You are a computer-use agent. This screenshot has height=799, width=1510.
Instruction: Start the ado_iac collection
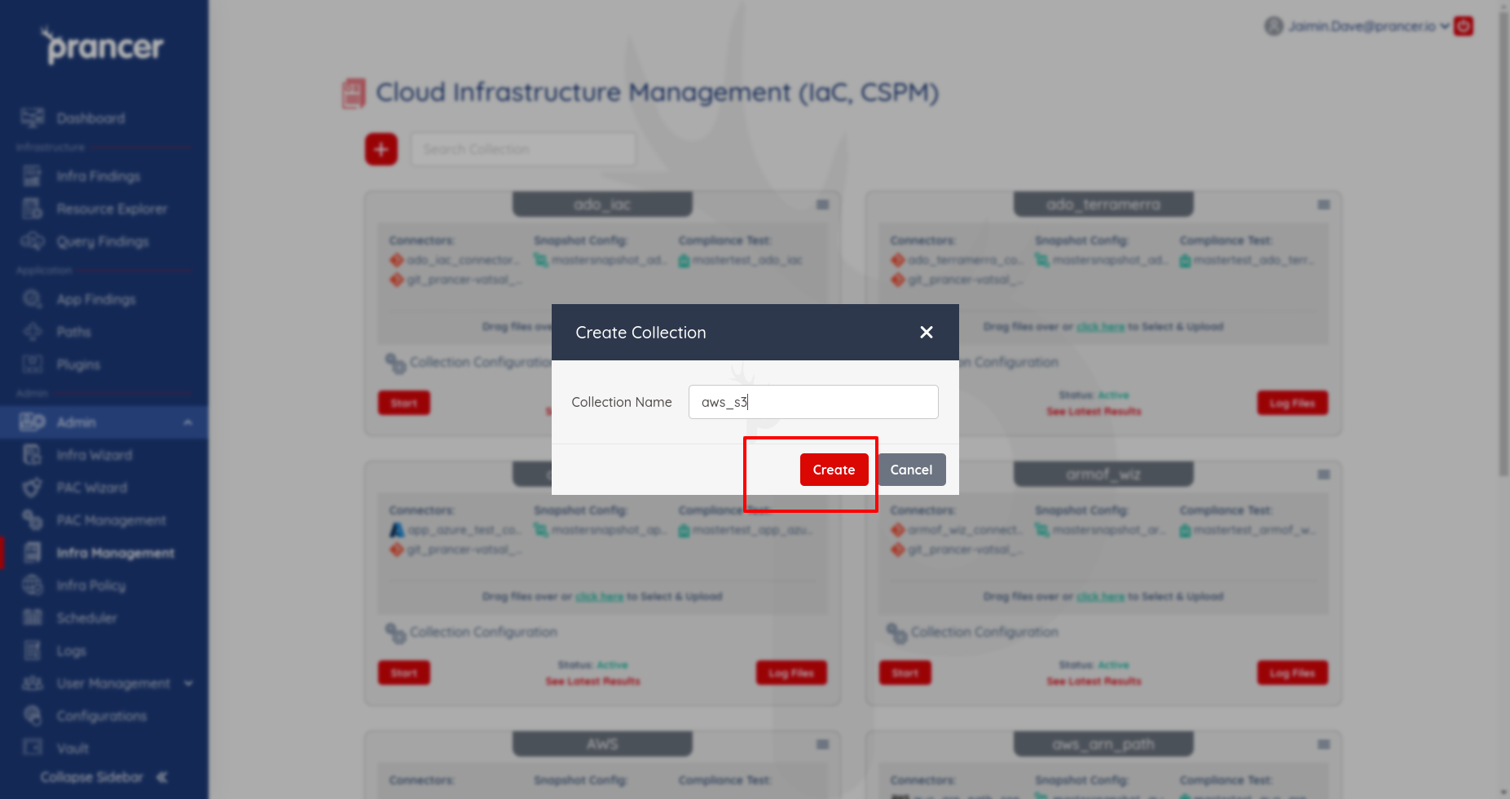pos(404,403)
